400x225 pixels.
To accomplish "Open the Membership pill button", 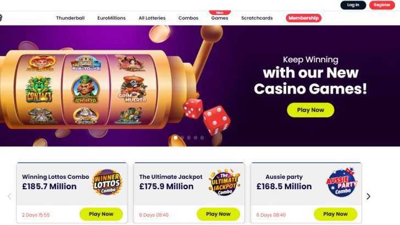I will click(x=303, y=18).
